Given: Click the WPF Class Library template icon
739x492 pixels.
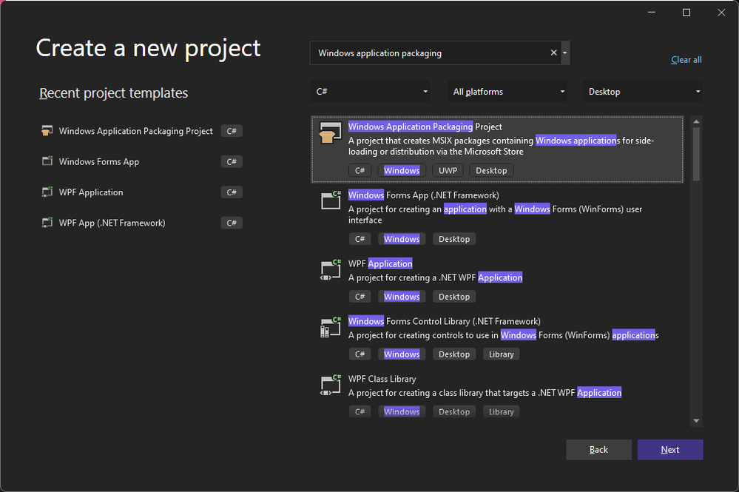Looking at the screenshot, I should point(330,384).
